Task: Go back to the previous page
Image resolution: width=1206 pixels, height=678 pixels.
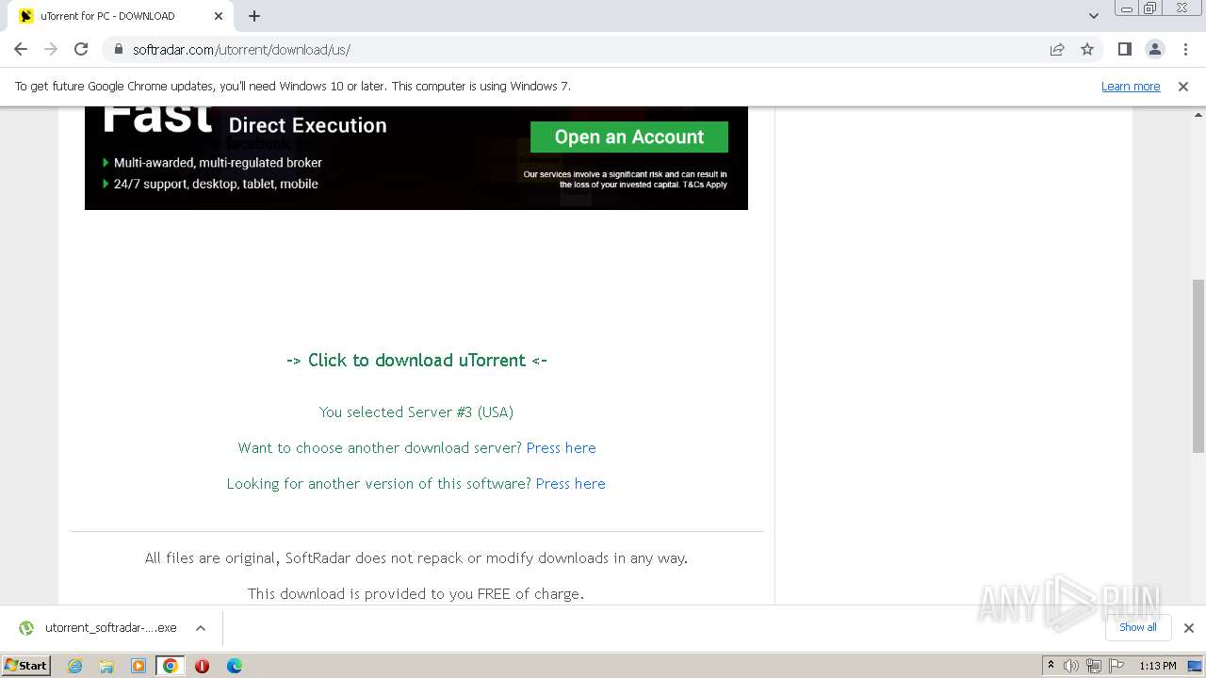Action: pos(21,49)
